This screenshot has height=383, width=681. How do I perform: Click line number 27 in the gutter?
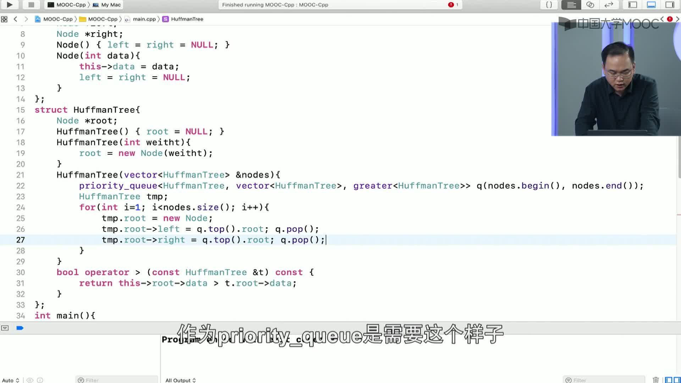tap(21, 240)
